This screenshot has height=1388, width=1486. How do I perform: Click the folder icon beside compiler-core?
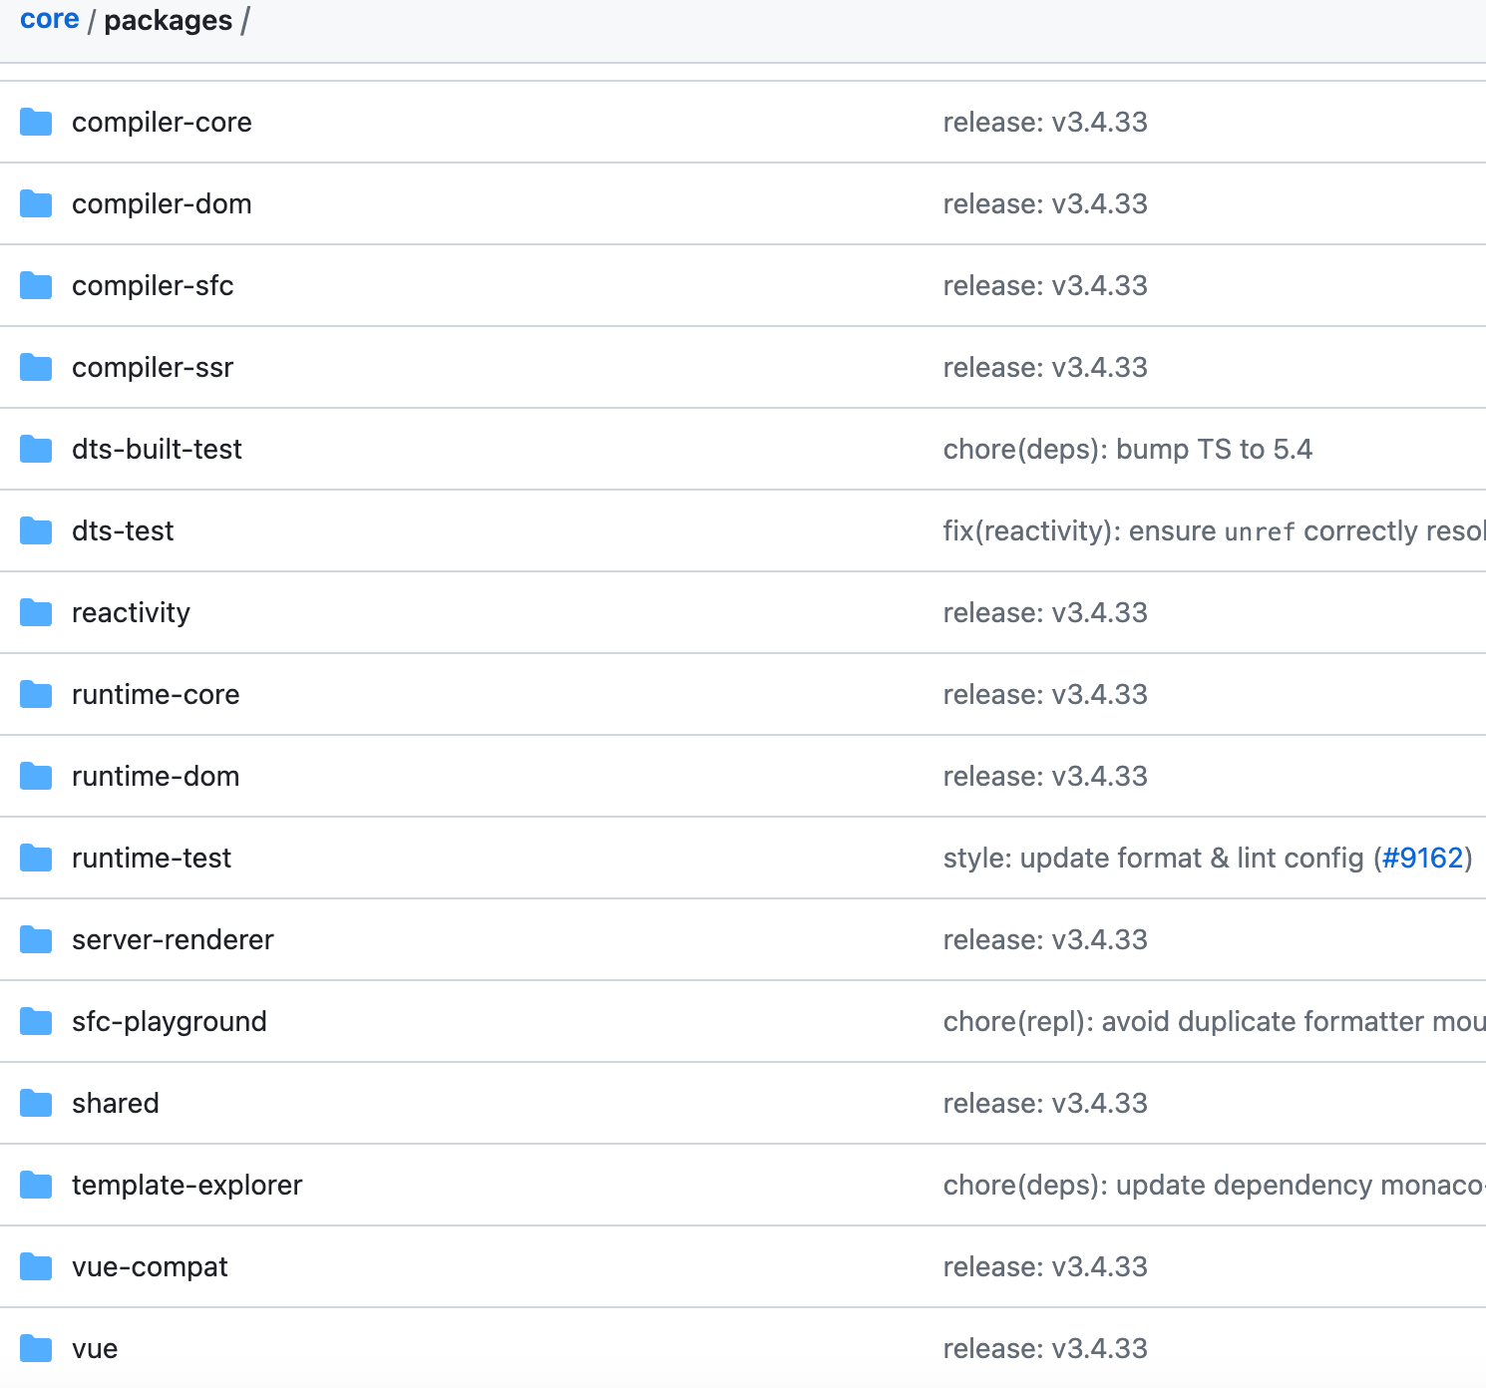36,123
